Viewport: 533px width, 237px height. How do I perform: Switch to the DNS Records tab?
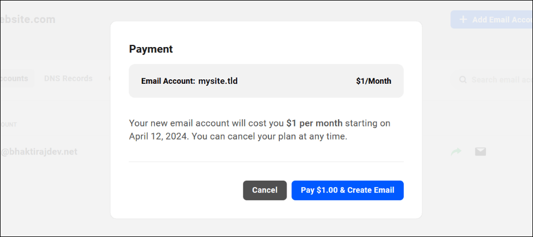(x=68, y=78)
